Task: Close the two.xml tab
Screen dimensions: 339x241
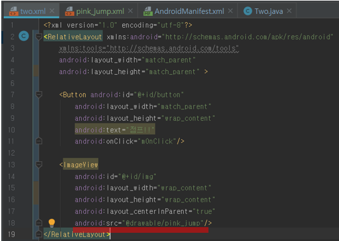Action: [x=52, y=11]
